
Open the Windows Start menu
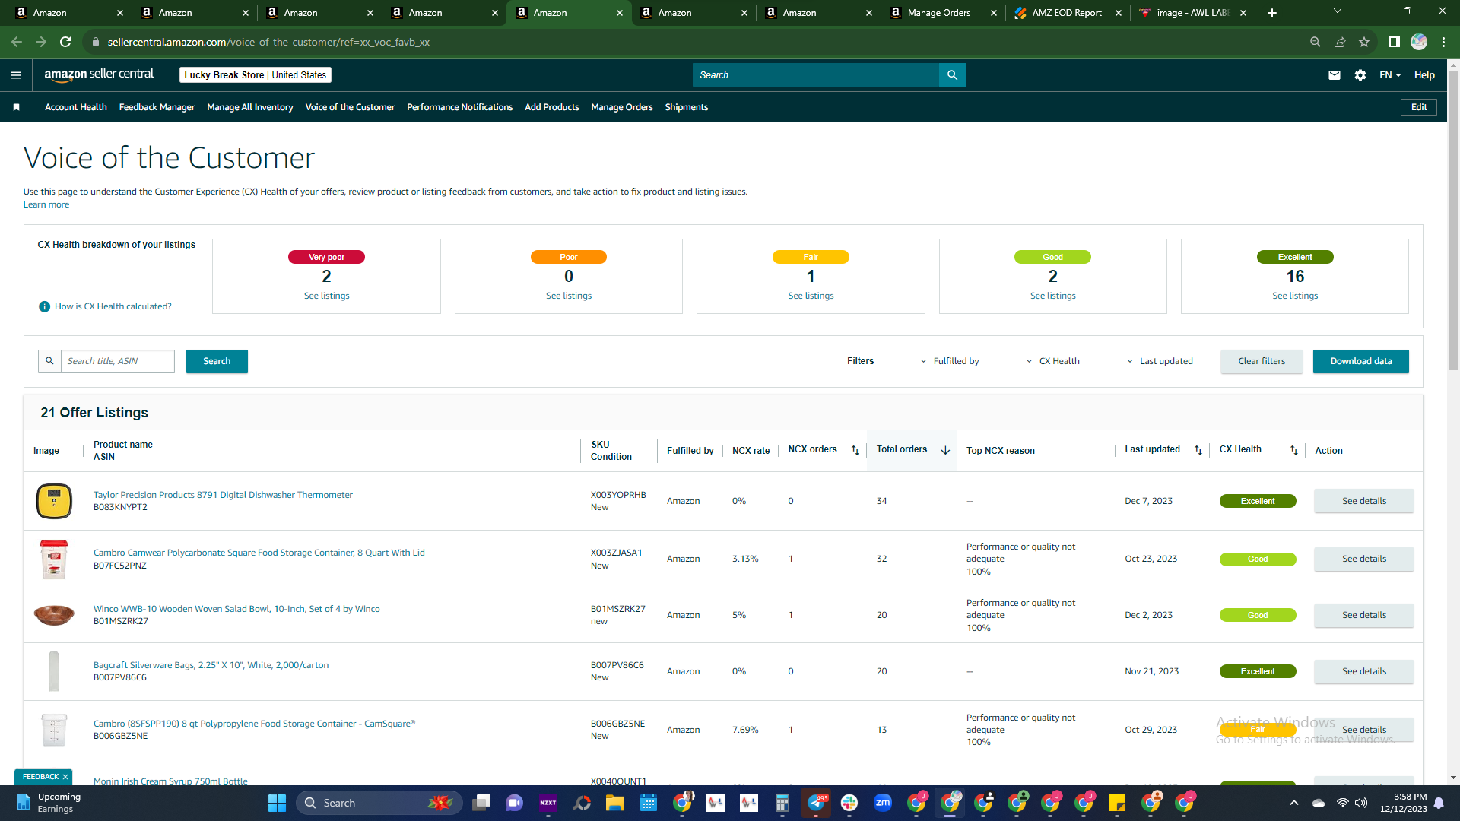click(277, 803)
